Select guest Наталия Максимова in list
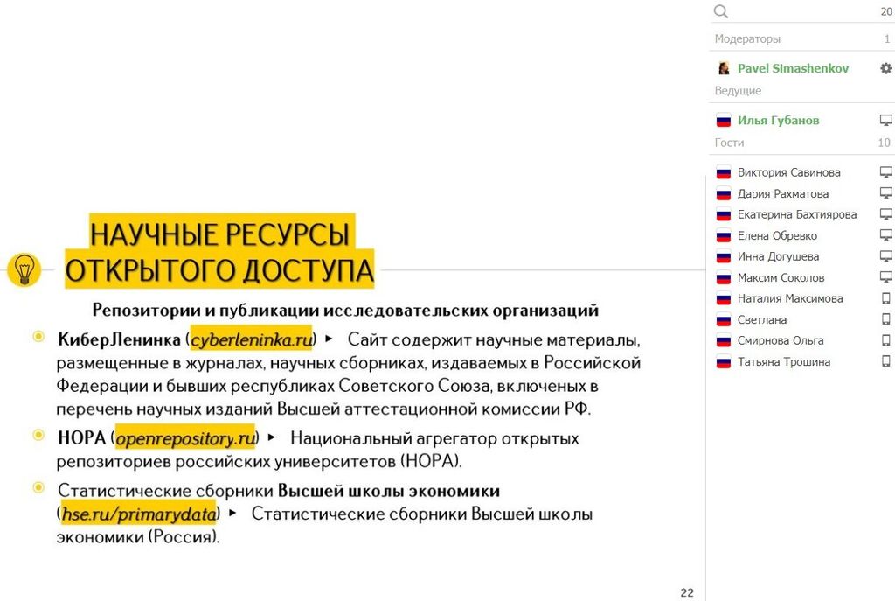Viewport: 895px width, 601px height. 790,299
